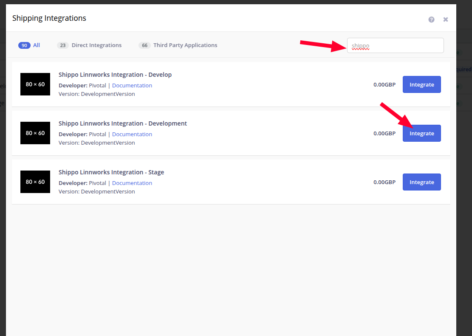472x336 pixels.
Task: Open Documentation link for the "Develop" integration
Action: tap(132, 86)
